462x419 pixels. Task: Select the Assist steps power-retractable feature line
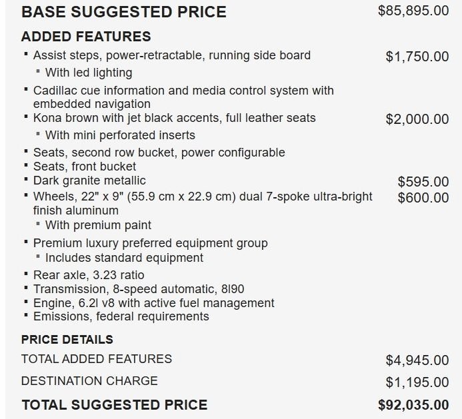[172, 56]
